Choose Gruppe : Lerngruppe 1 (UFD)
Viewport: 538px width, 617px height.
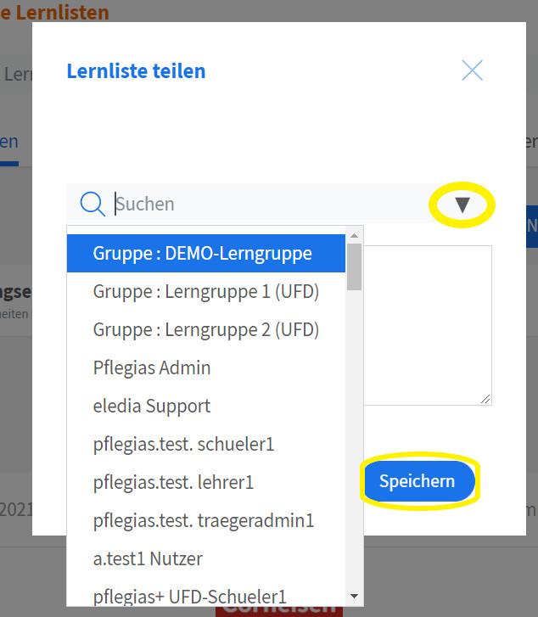tap(205, 291)
